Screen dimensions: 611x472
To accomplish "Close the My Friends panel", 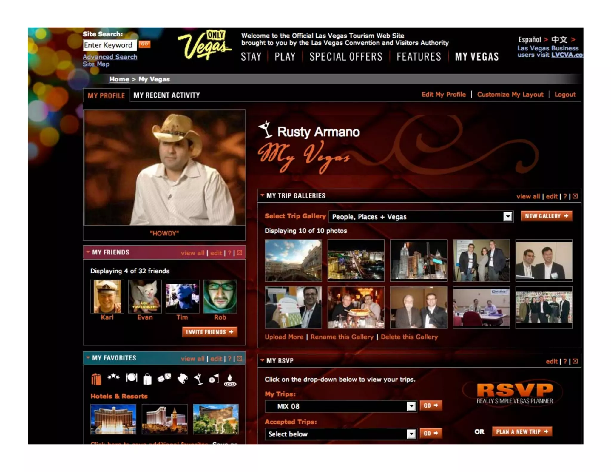I will pyautogui.click(x=239, y=253).
